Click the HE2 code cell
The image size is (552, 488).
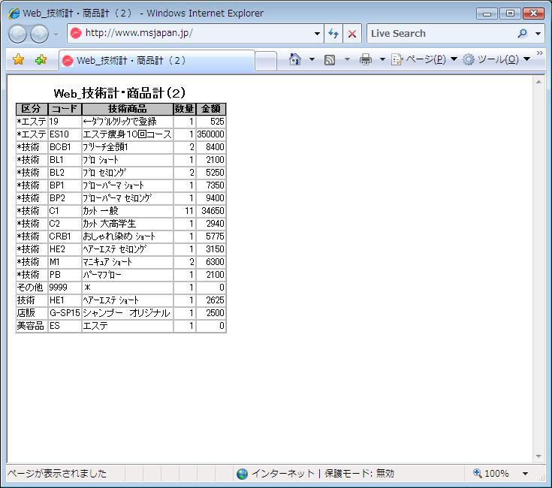(65, 249)
